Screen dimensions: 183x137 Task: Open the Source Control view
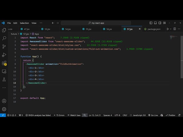point(4,46)
